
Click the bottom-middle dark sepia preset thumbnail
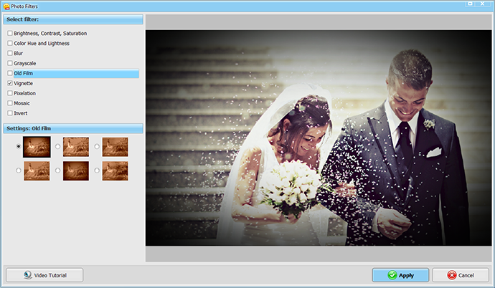tap(76, 171)
